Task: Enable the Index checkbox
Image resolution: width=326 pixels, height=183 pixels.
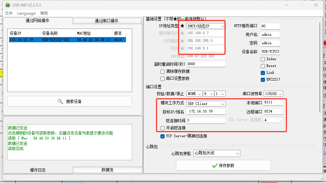Action: point(263,59)
